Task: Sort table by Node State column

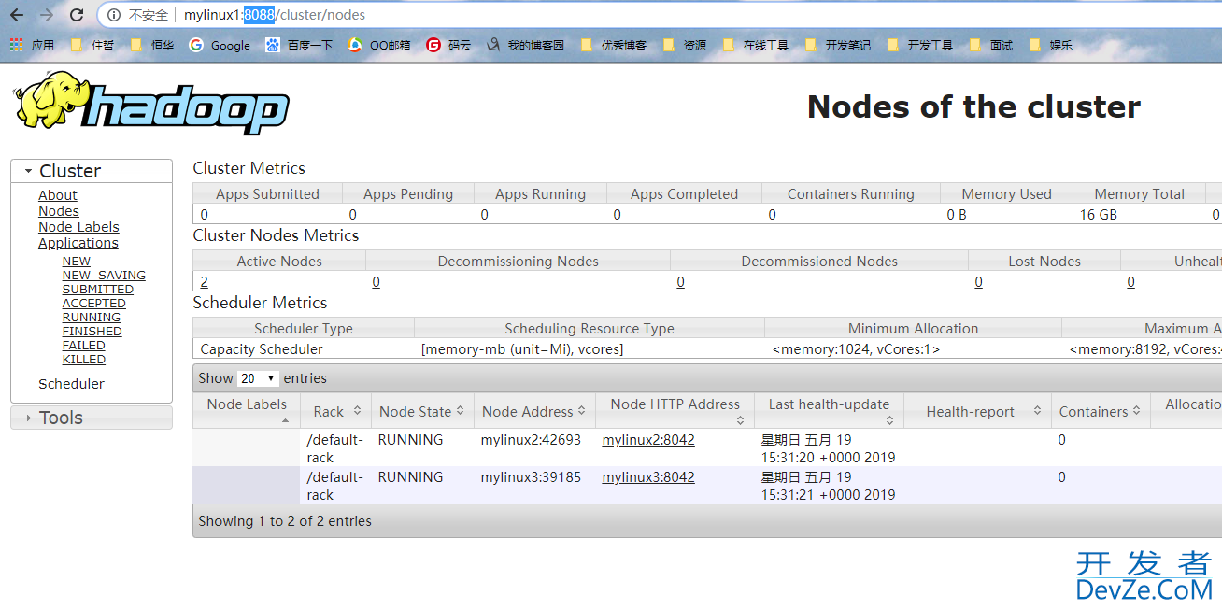Action: click(x=422, y=411)
